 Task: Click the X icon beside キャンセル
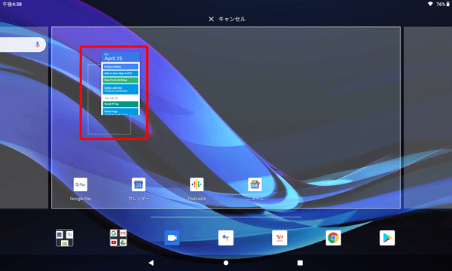coord(211,19)
